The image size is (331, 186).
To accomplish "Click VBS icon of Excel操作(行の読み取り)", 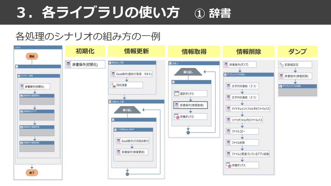I will click(x=119, y=141).
